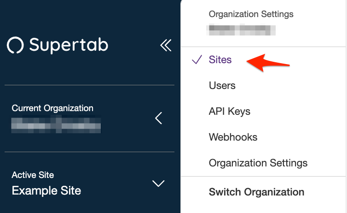This screenshot has height=213, width=347.
Task: Click the blurred organization name under Current Organization
Action: click(x=56, y=124)
